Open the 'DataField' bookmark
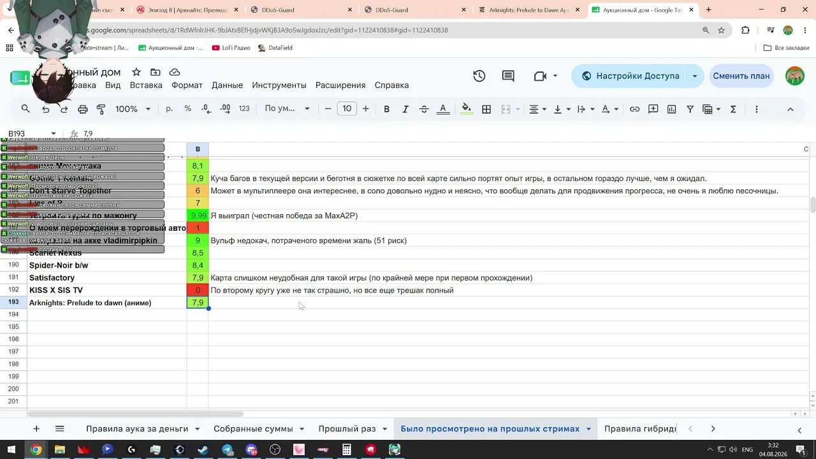 click(275, 48)
